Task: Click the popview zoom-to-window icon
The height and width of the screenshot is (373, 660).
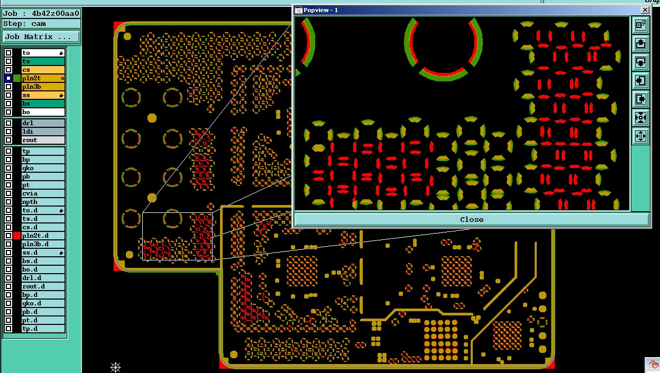Action: coord(640,25)
